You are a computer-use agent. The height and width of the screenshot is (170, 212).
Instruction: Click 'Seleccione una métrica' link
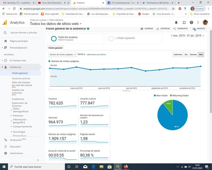coord(96,55)
